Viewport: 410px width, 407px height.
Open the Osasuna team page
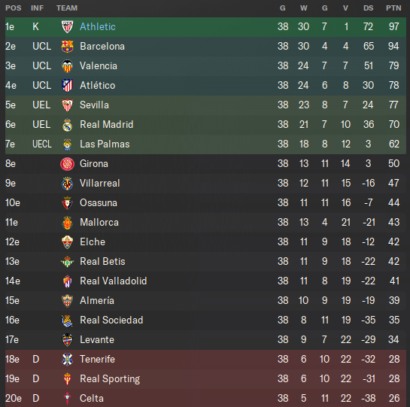(99, 203)
